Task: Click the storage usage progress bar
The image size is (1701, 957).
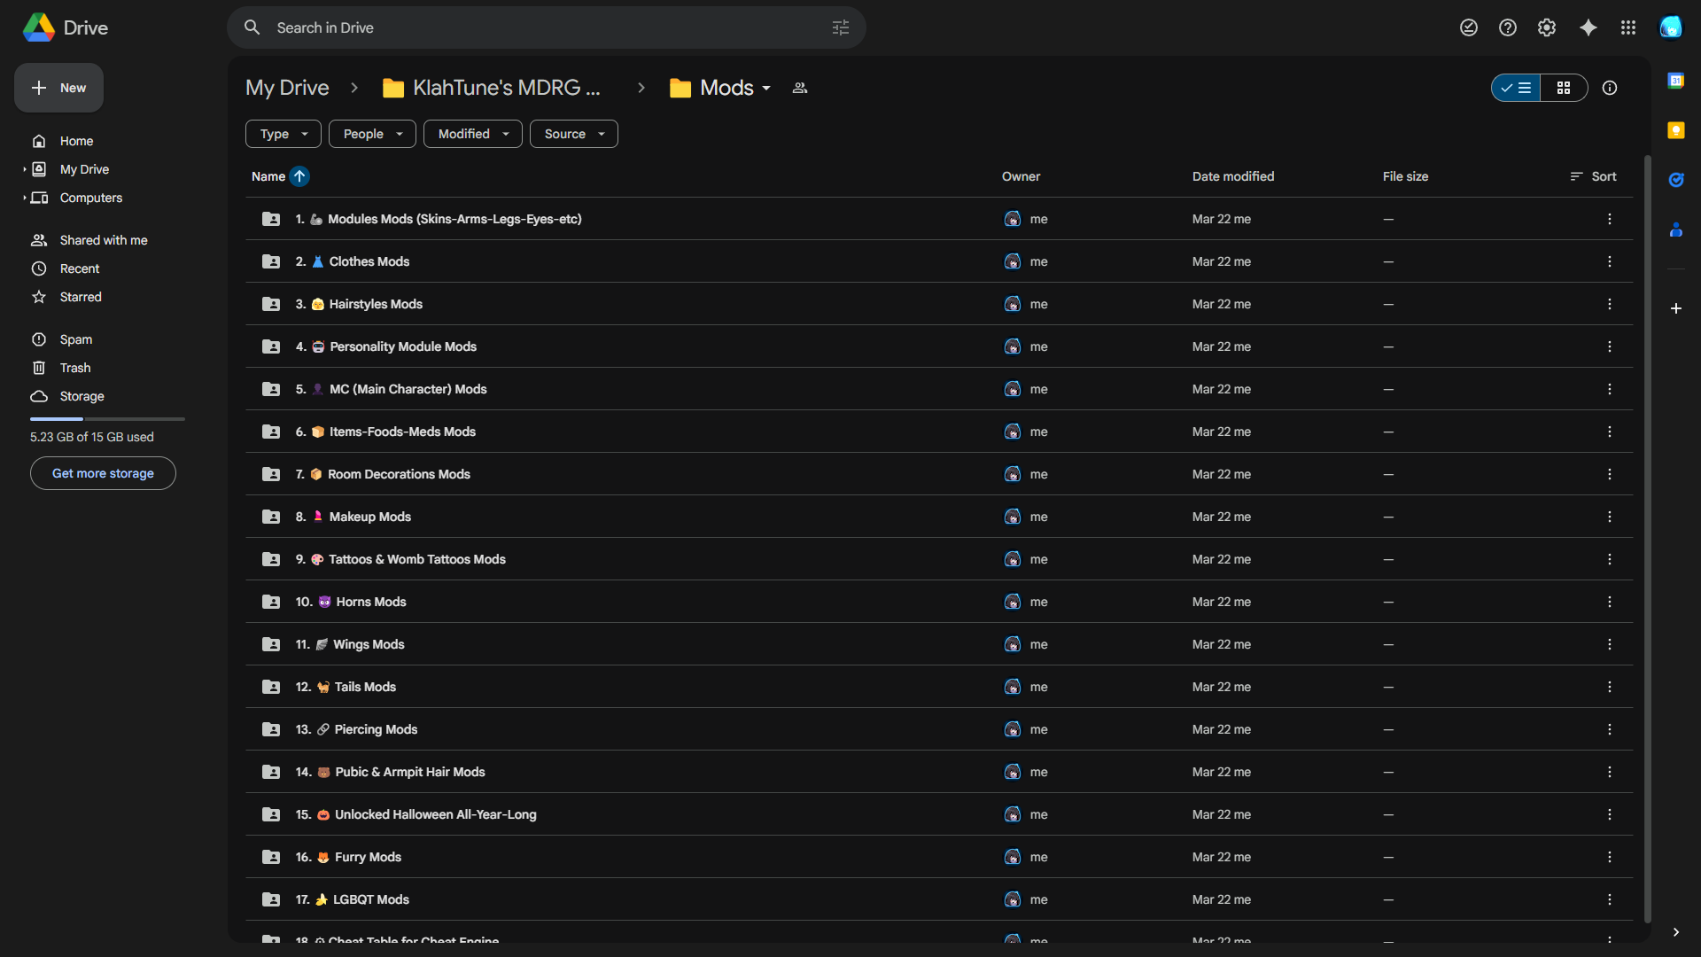Action: (107, 418)
